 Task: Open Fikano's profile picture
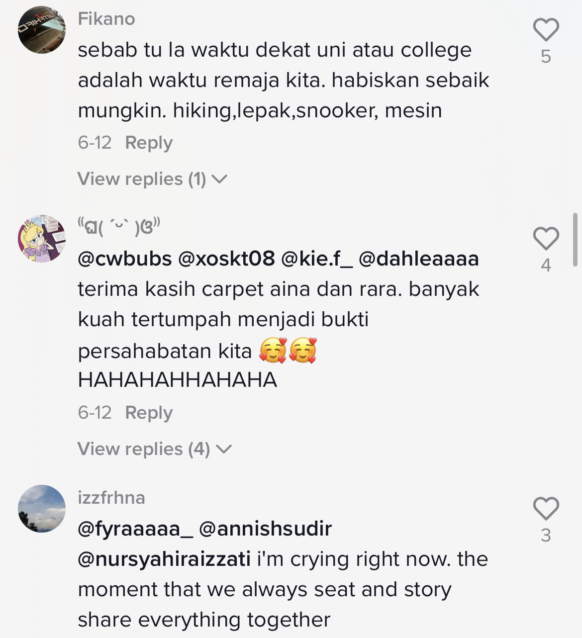click(42, 30)
